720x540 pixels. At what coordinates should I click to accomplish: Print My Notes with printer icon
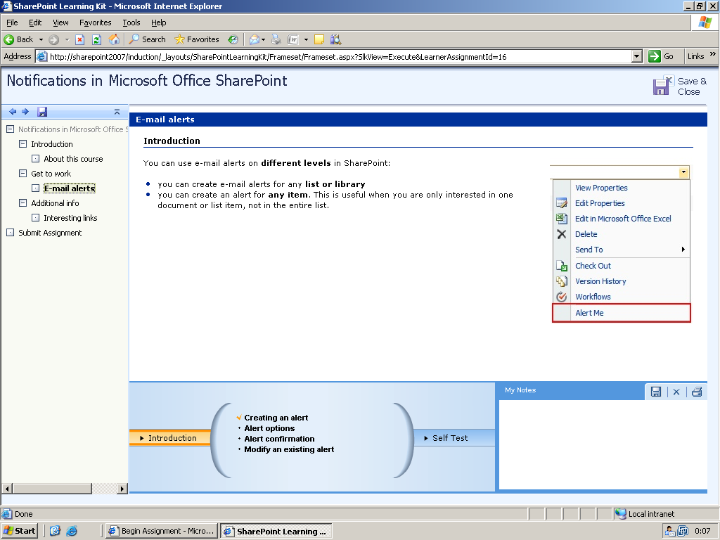697,391
